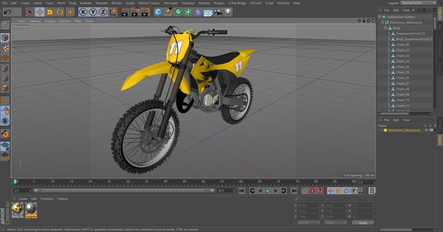
Task: Toggle Snap with the magnet icon
Action: pos(5,134)
